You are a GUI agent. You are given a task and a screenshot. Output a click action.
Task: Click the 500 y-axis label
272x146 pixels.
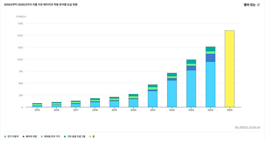coord(21,83)
